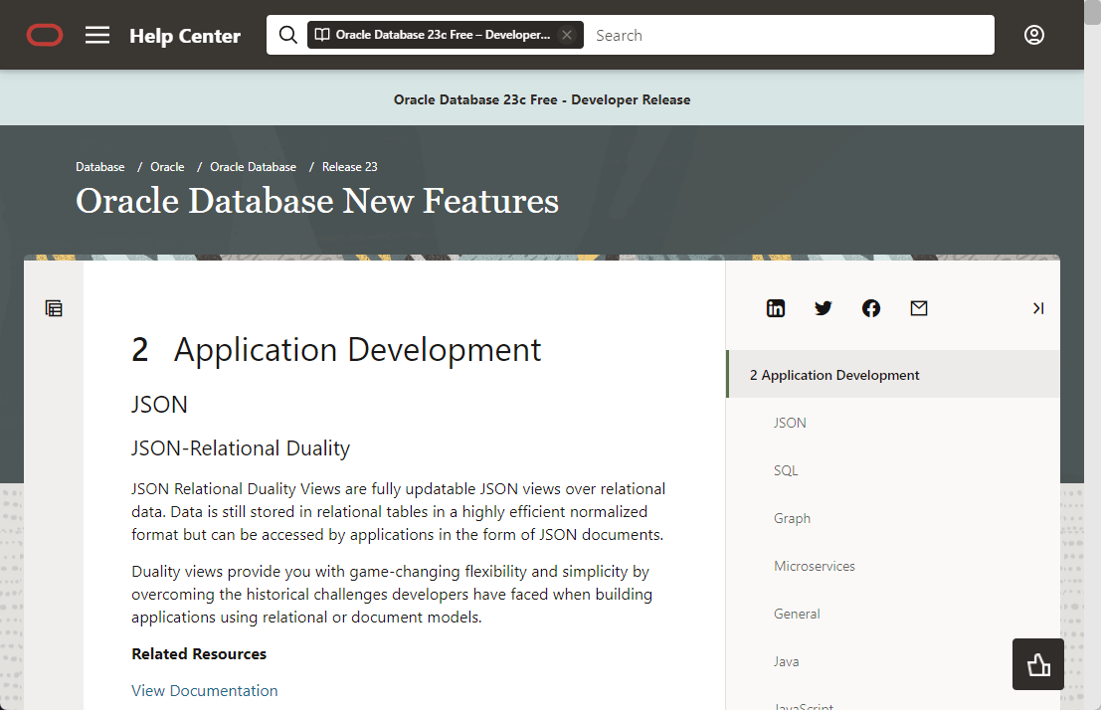
Task: Open the View Documentation link
Action: [x=204, y=690]
